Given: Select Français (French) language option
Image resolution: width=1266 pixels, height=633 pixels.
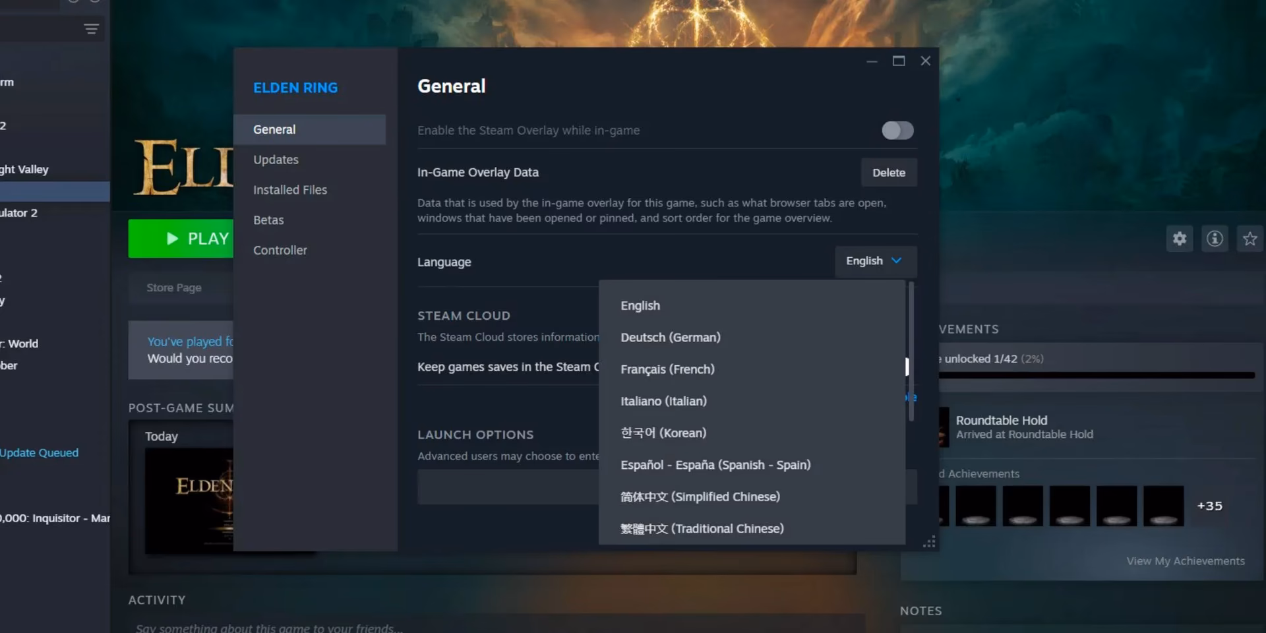Looking at the screenshot, I should click(752, 369).
